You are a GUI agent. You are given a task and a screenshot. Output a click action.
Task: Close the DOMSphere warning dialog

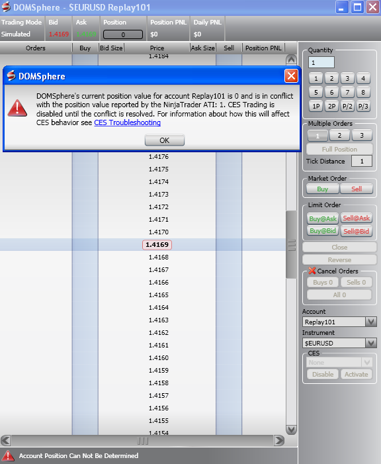coord(291,76)
